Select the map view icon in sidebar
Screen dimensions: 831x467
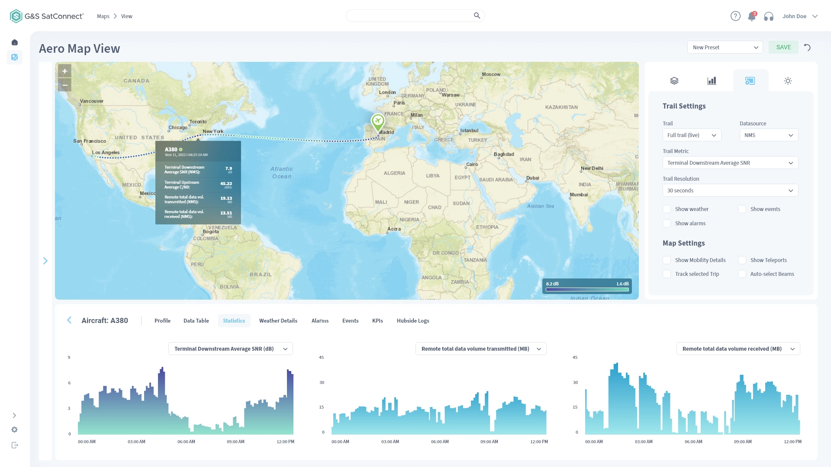[15, 57]
